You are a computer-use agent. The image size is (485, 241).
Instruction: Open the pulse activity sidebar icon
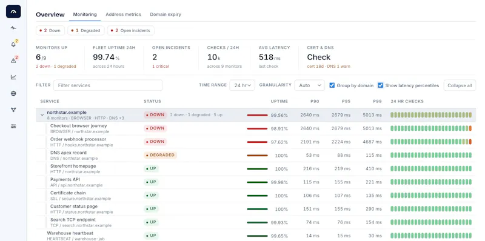[13, 28]
